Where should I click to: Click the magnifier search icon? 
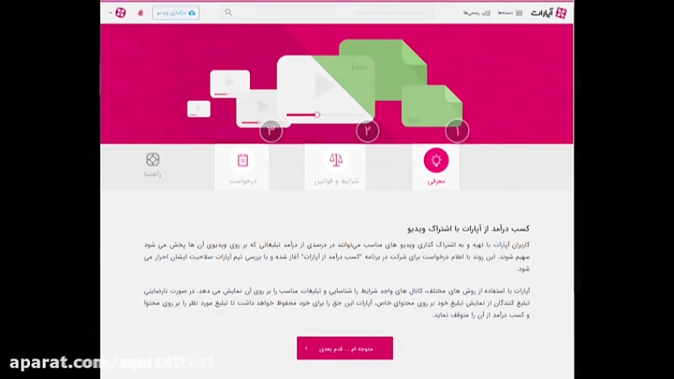[x=228, y=13]
